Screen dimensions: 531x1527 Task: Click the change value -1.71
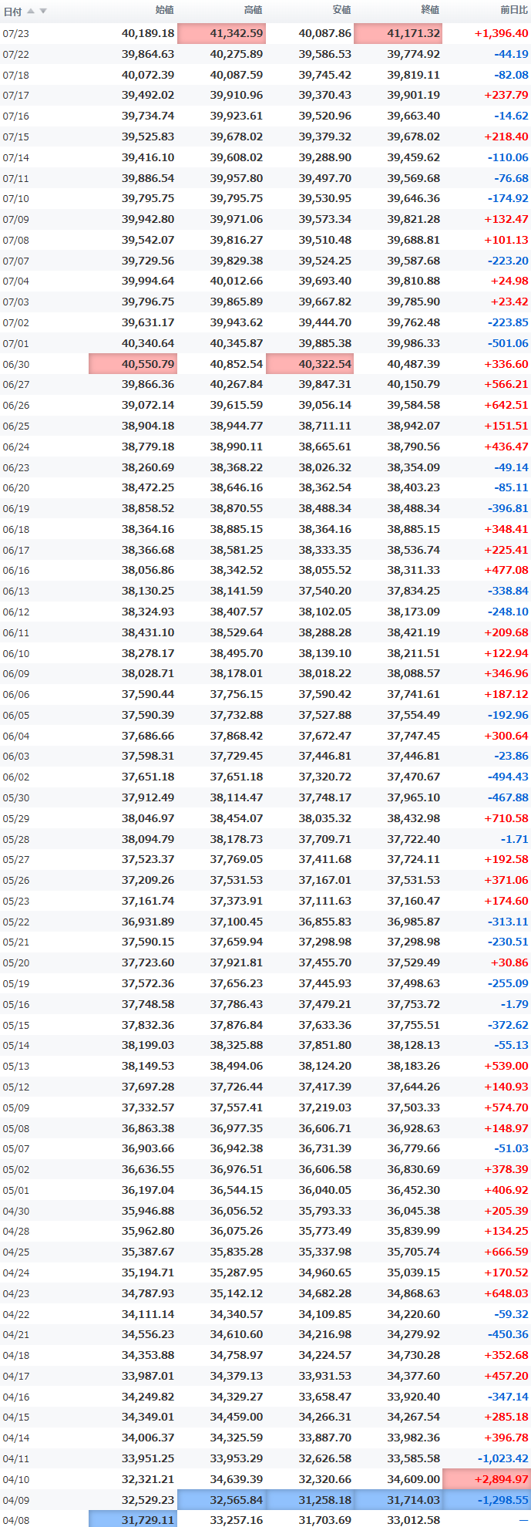(515, 838)
